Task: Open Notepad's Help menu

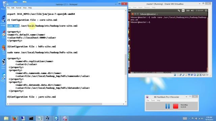Action: [30, 8]
